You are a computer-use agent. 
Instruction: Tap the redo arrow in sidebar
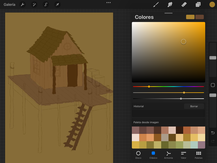pos(213,141)
